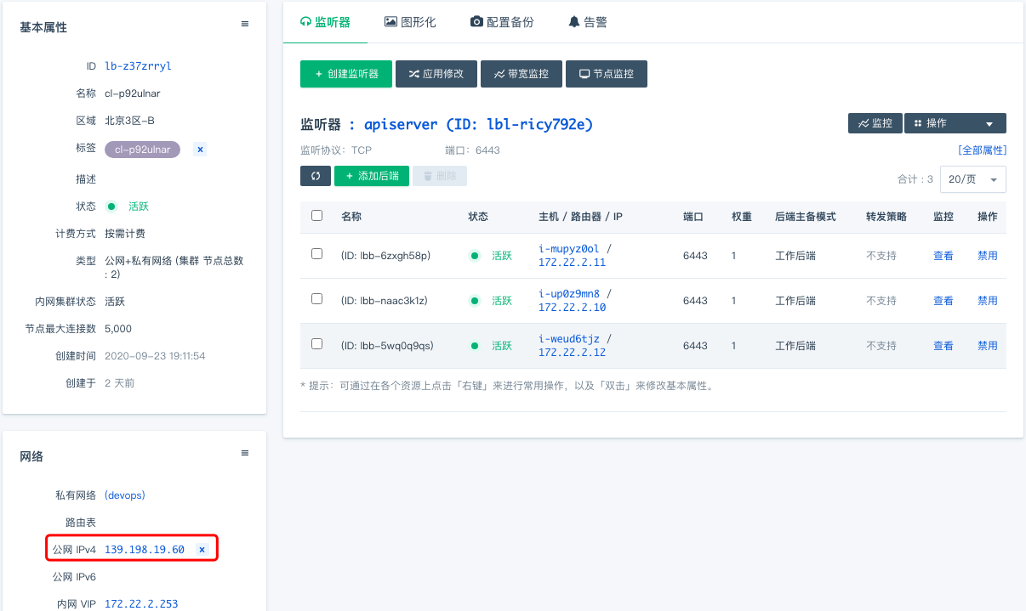Click the 节点监控 node monitor button

[607, 74]
